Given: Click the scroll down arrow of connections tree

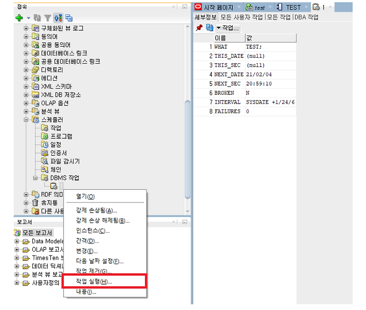Looking at the screenshot, I should (x=188, y=211).
